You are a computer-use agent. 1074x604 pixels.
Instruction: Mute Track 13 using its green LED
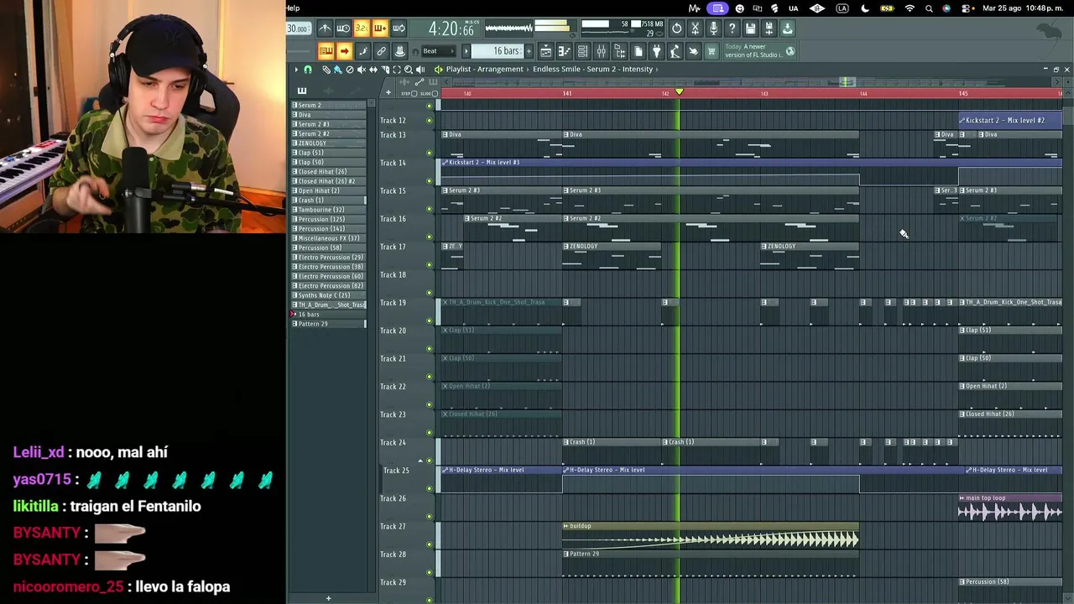pos(430,153)
